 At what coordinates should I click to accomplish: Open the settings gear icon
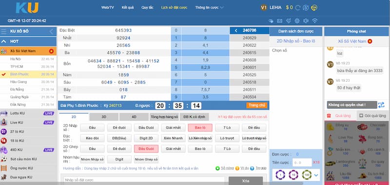(x=297, y=21)
